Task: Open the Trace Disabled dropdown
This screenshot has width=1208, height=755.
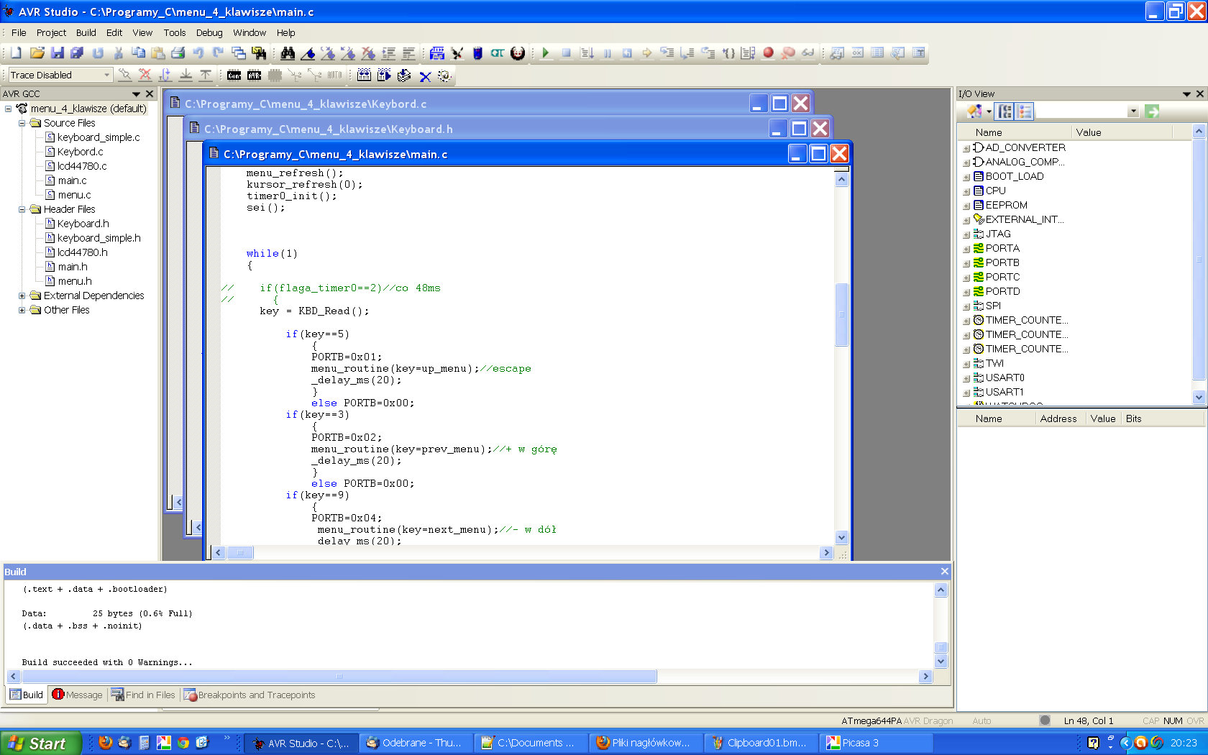Action: [x=107, y=75]
